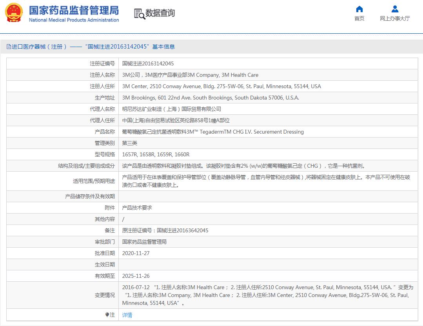Click the 适用范围/预期用途 label

point(94,181)
